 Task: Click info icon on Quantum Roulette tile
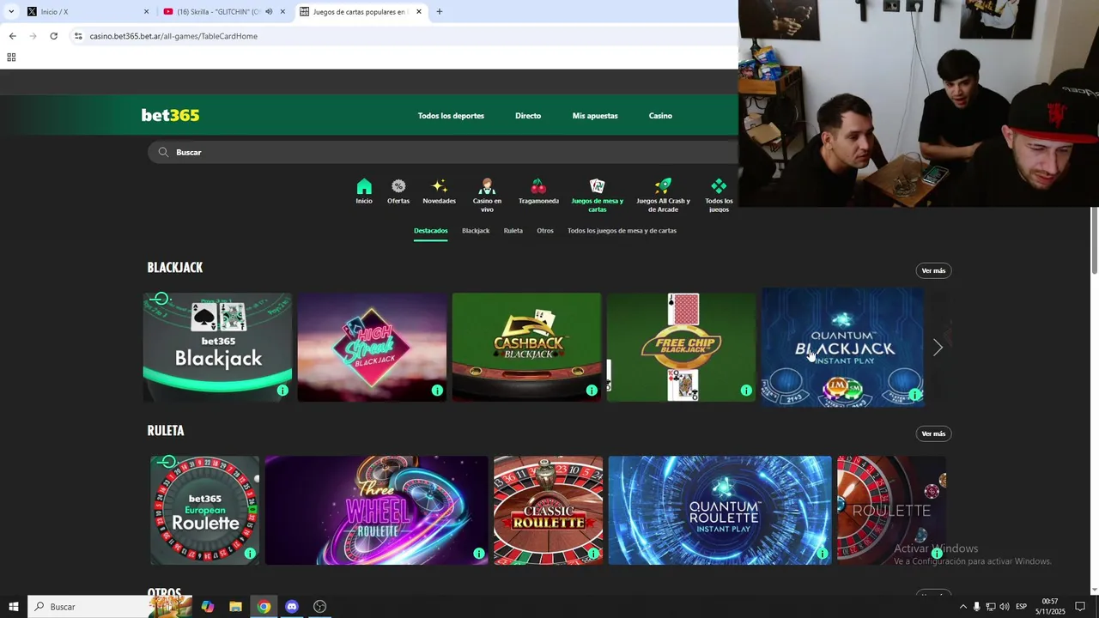coord(823,554)
